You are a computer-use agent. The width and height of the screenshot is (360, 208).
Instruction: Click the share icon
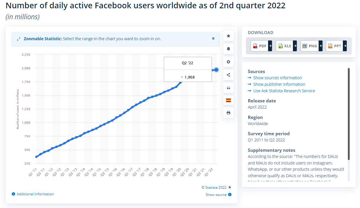[228, 75]
